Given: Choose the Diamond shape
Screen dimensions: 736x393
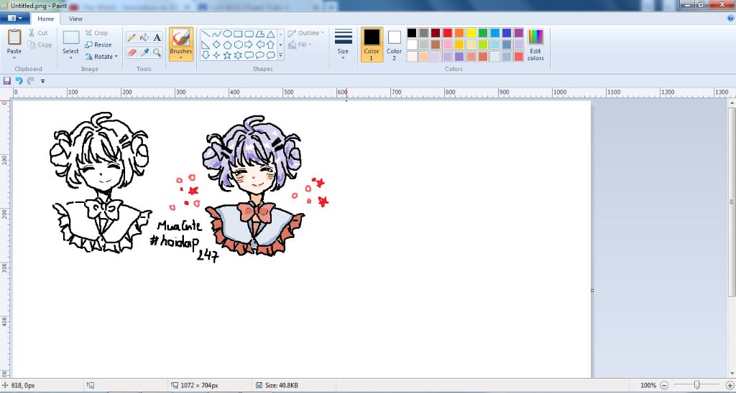Looking at the screenshot, I should (x=216, y=44).
